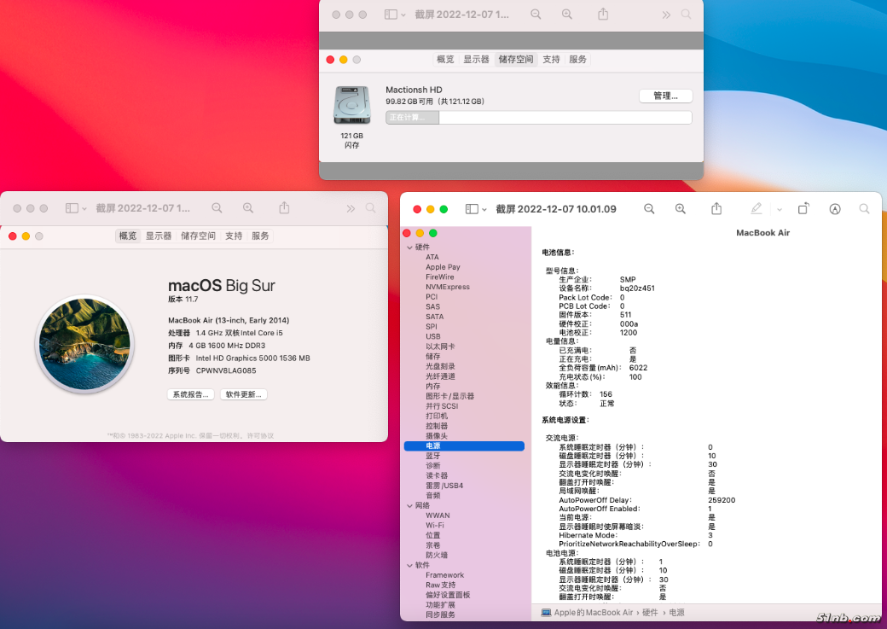Click the Mactionsh HD disk icon
The image size is (887, 629).
(352, 105)
